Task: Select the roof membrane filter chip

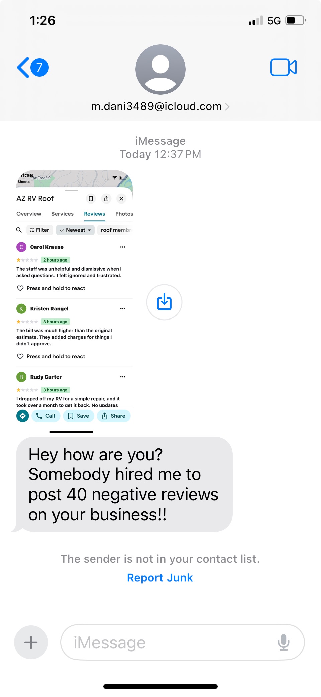Action: (x=115, y=230)
